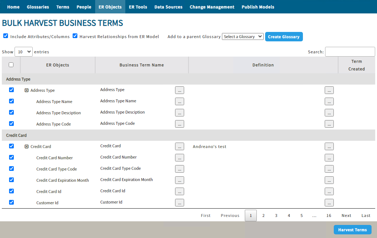The height and width of the screenshot is (238, 377).
Task: Click the Create Glossary button
Action: tap(284, 37)
